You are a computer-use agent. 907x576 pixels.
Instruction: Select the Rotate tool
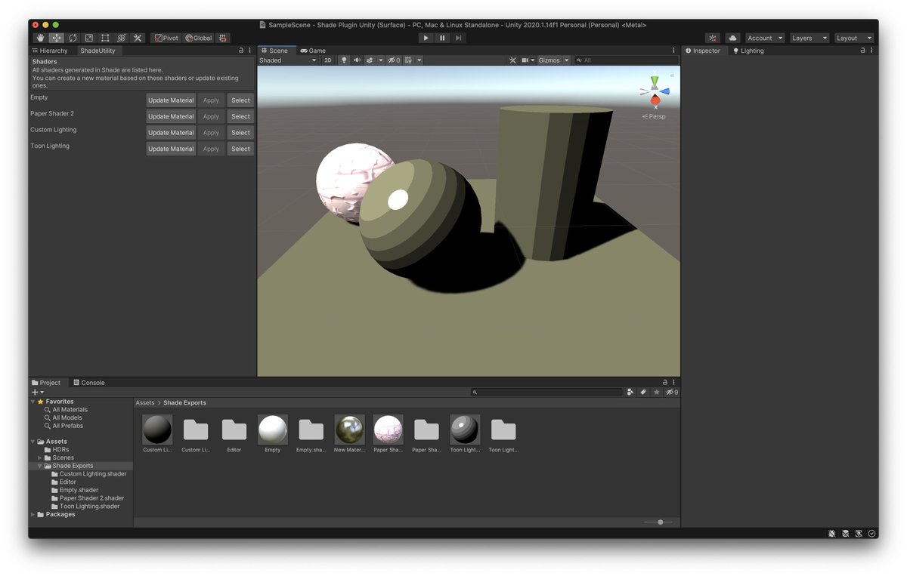point(72,38)
